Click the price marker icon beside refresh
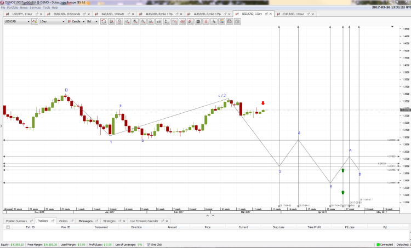The image size is (411, 248). [x=112, y=21]
